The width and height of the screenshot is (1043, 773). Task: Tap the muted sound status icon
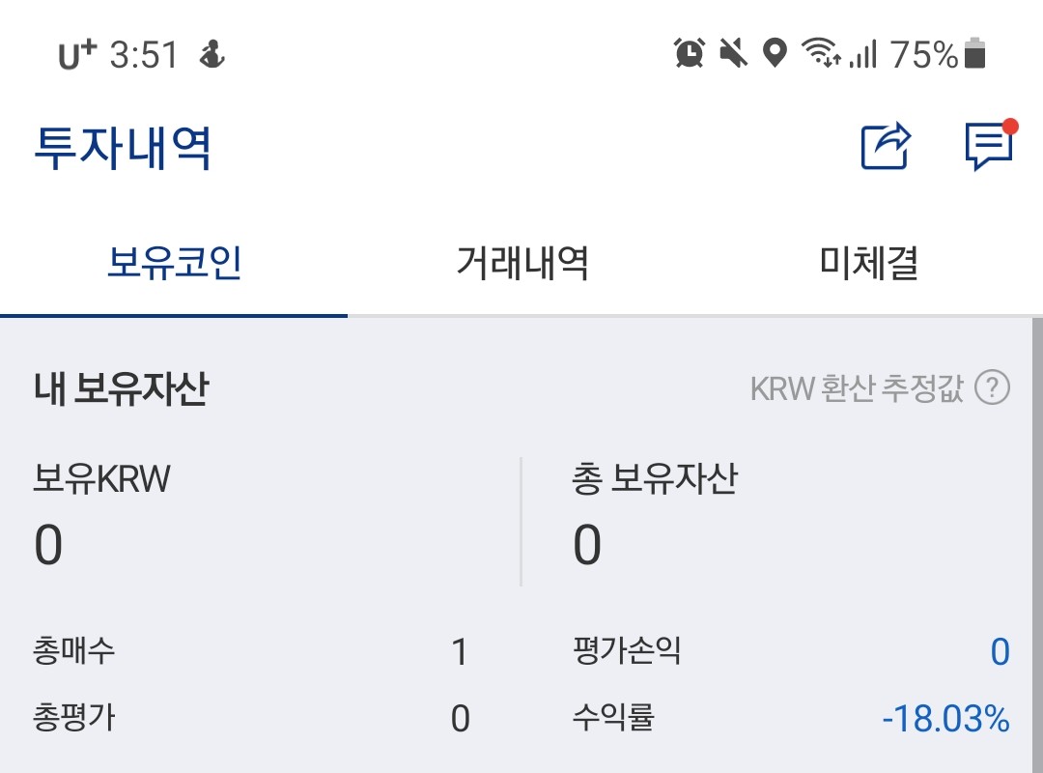734,54
